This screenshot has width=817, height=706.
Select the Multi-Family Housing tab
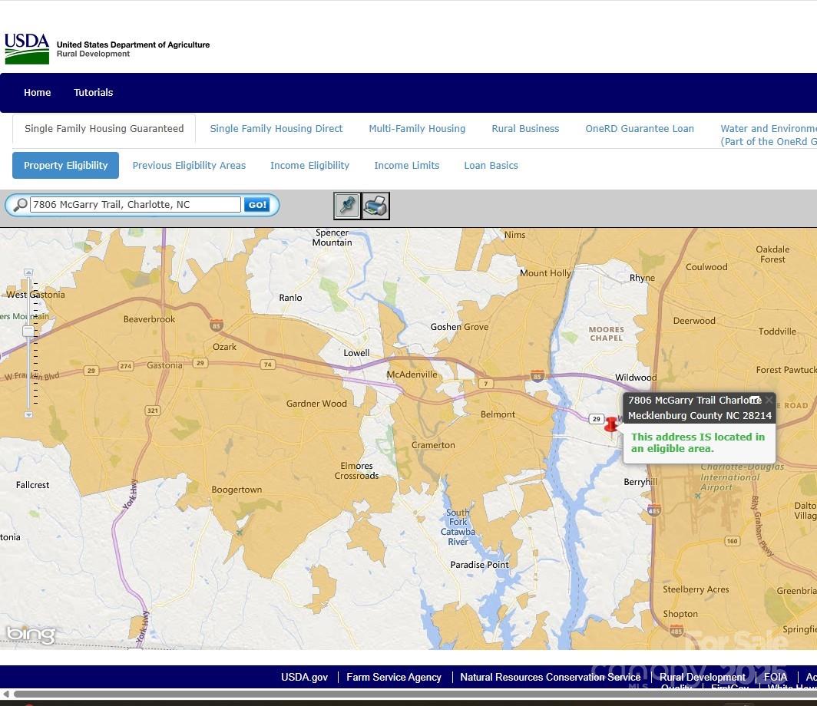pyautogui.click(x=417, y=129)
